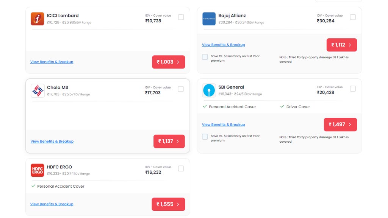Open View Benefits & Breakup for SBI General
Screen dimensions: 388x218
pos(224,125)
